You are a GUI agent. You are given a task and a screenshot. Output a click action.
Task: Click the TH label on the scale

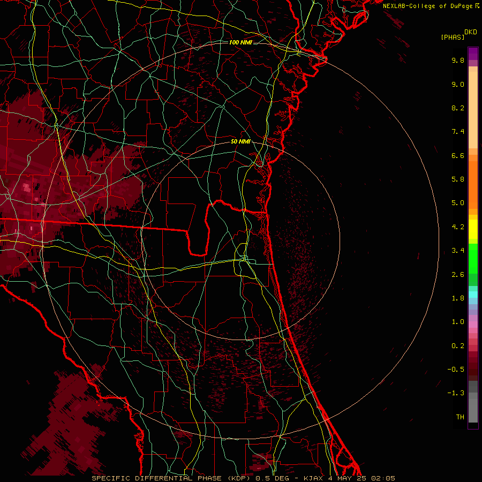coord(460,417)
